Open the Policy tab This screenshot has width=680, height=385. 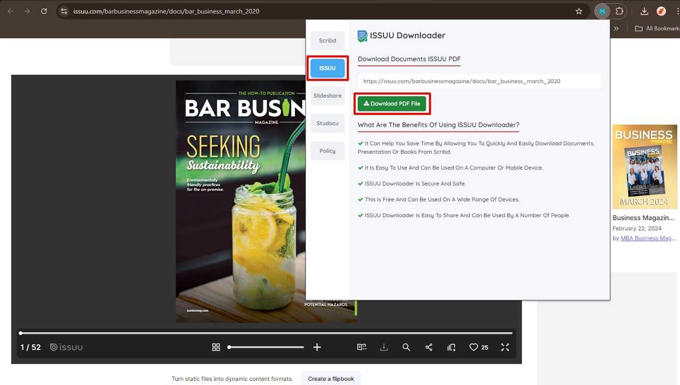327,151
